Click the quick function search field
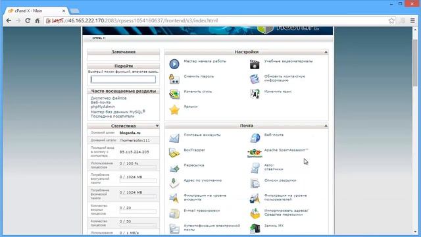Viewport: 421px width, 237px height. coord(123,79)
